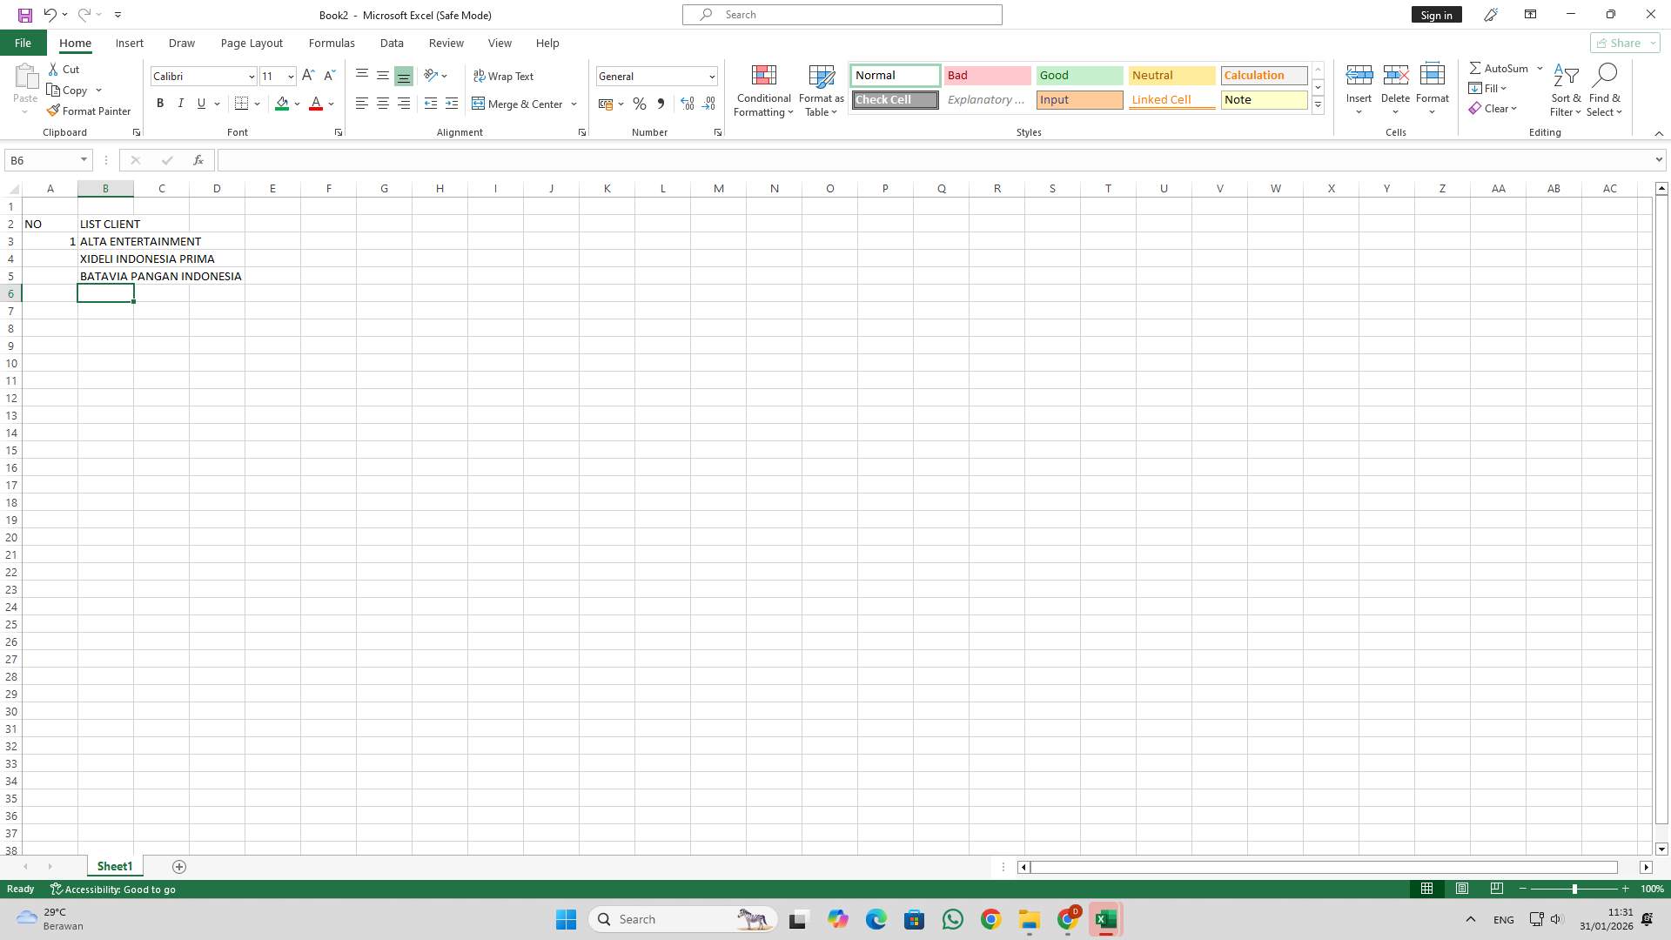This screenshot has height=940, width=1671.
Task: Open Conditional Formatting options
Action: (763, 91)
